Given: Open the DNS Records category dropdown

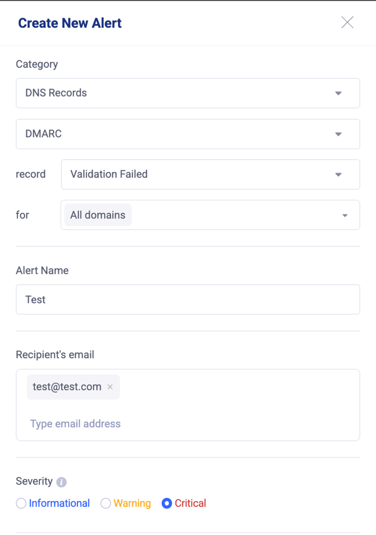Looking at the screenshot, I should pos(188,93).
